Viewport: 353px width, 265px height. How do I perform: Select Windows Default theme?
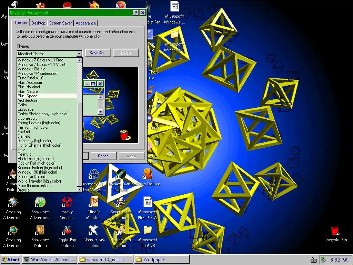(47, 177)
